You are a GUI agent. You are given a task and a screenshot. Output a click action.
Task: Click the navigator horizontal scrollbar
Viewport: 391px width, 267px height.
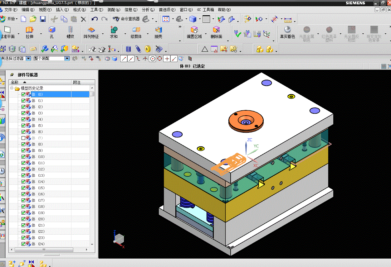tap(44, 250)
